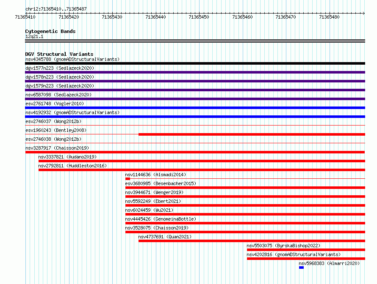
Task: Open variant nsv2792811 (Huddleston2016)
Action: [72, 166]
